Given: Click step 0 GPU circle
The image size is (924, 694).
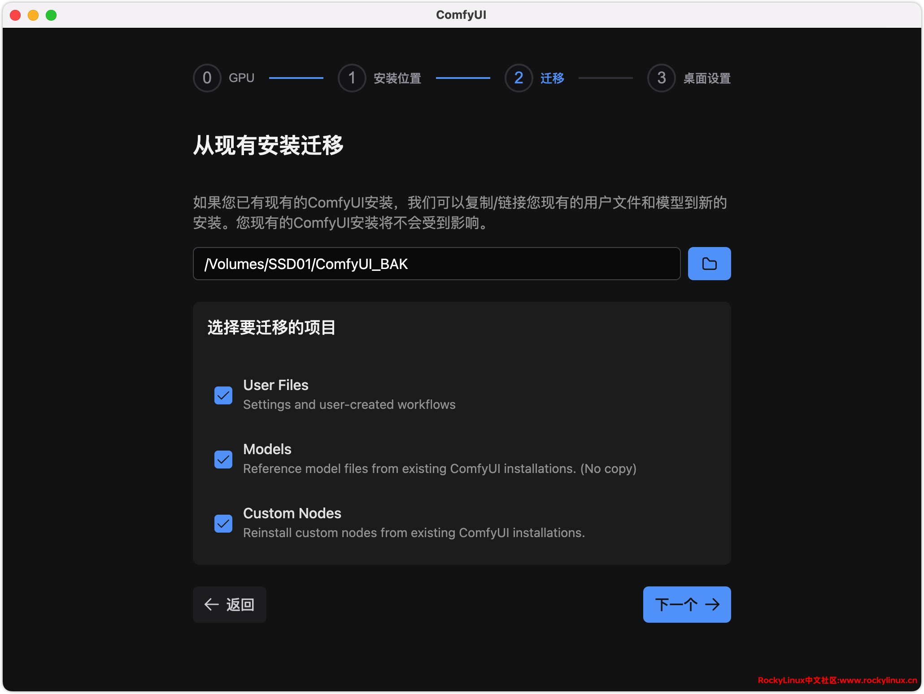Looking at the screenshot, I should tap(207, 78).
